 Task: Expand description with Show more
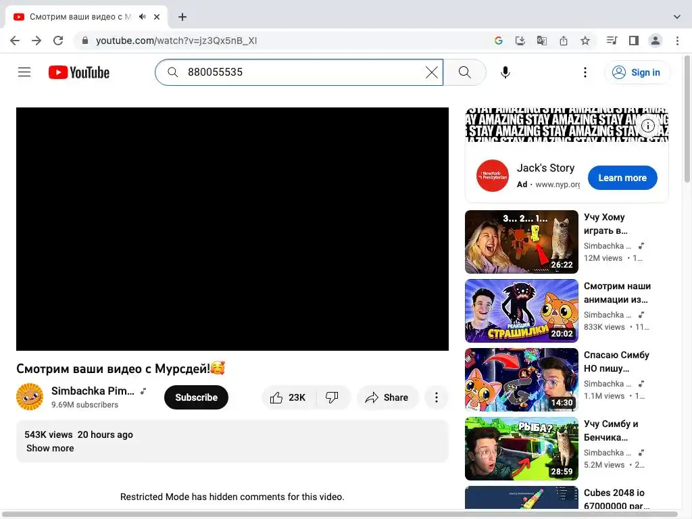pos(50,448)
